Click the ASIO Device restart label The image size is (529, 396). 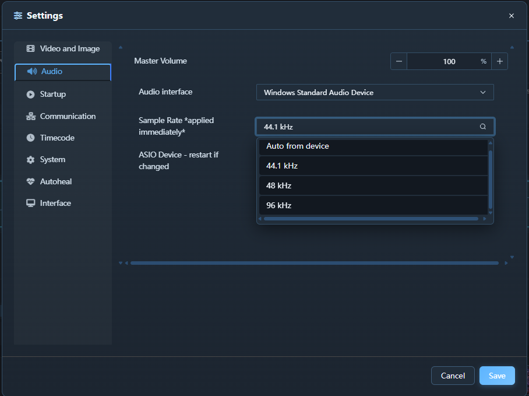[179, 160]
